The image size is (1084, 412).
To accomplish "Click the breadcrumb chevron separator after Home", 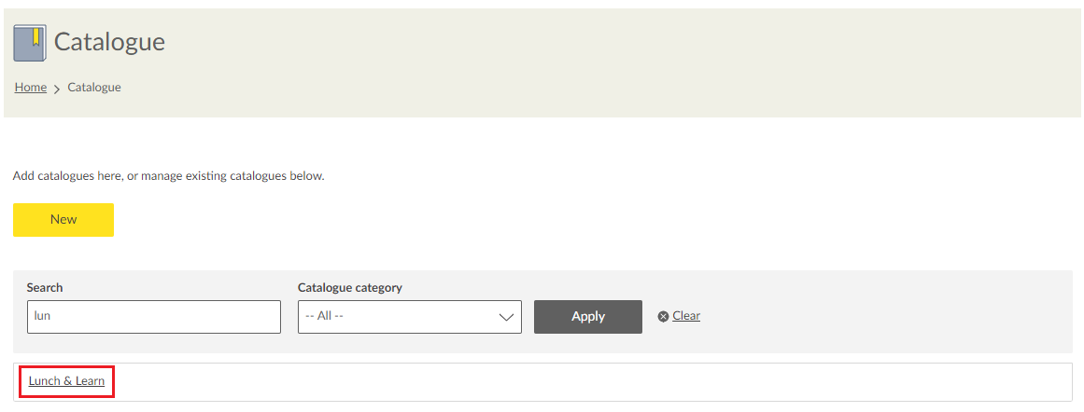I will 57,89.
